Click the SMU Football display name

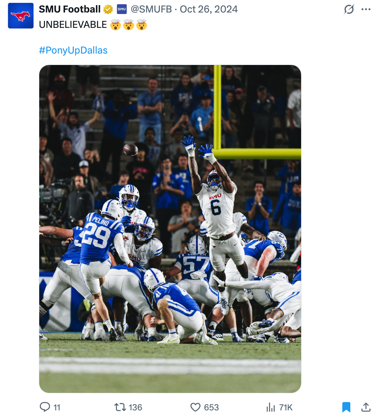click(70, 9)
